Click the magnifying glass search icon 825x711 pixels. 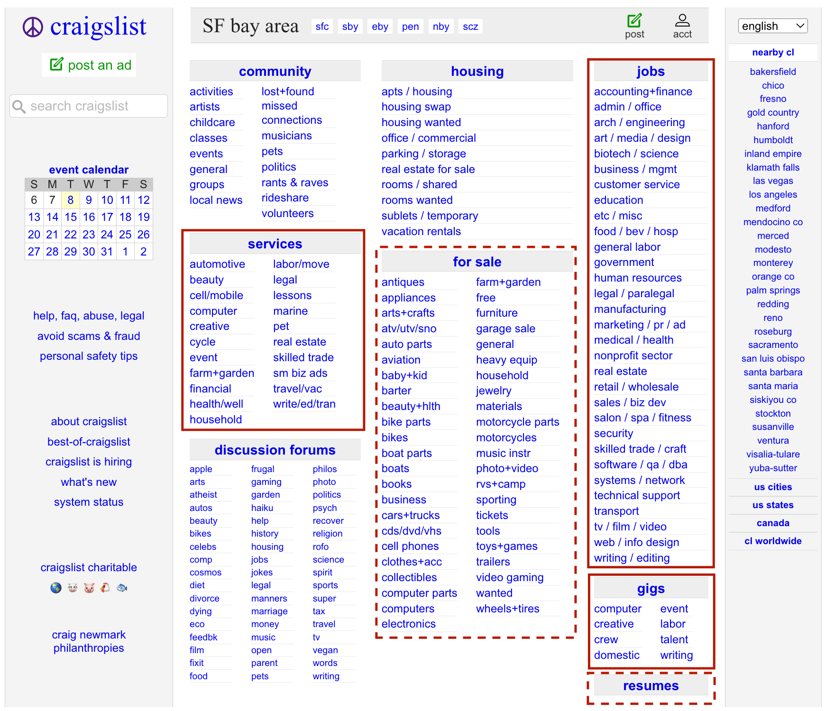[x=19, y=106]
